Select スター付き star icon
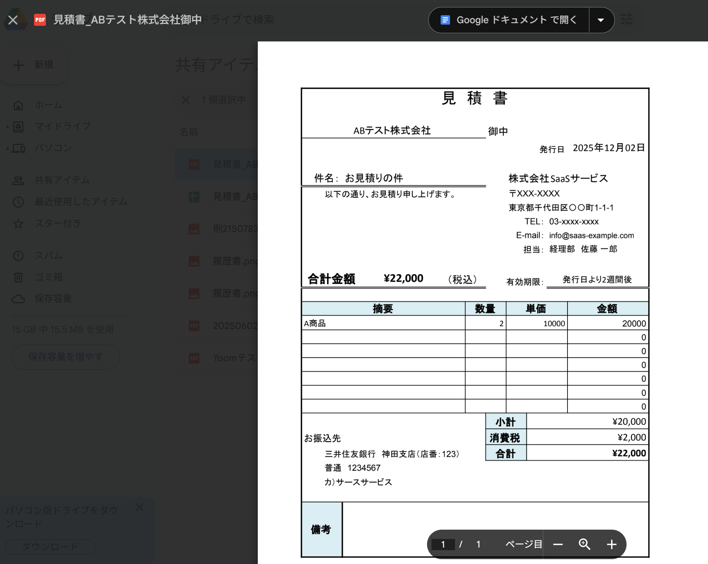 click(x=18, y=224)
